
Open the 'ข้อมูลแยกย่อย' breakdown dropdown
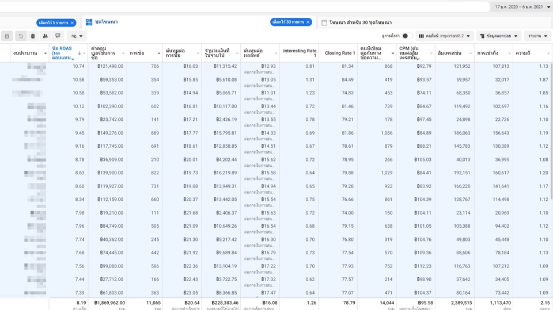coord(499,36)
